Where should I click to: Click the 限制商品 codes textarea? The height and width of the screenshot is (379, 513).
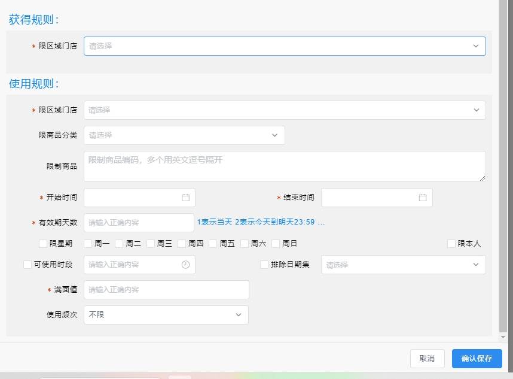point(285,166)
